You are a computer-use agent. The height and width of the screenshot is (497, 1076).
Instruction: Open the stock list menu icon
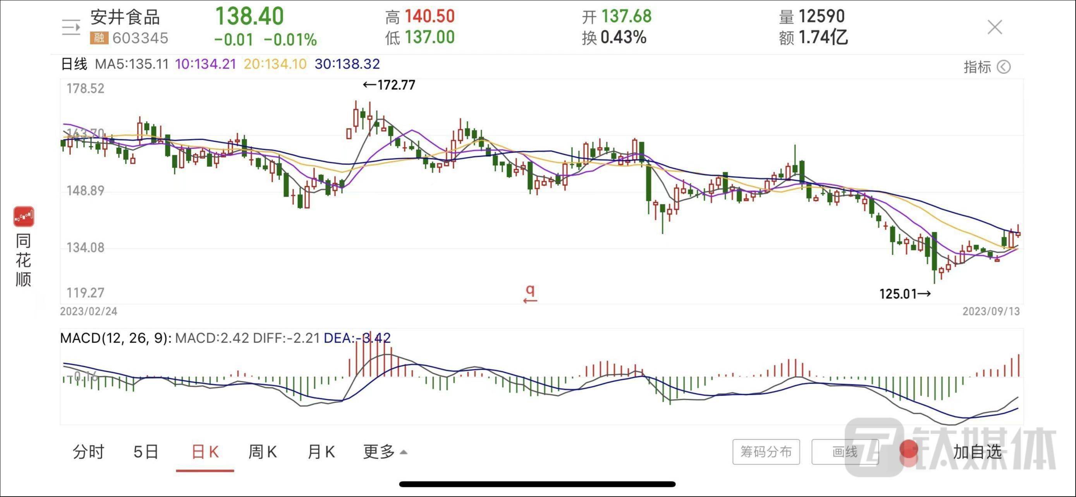click(x=71, y=27)
